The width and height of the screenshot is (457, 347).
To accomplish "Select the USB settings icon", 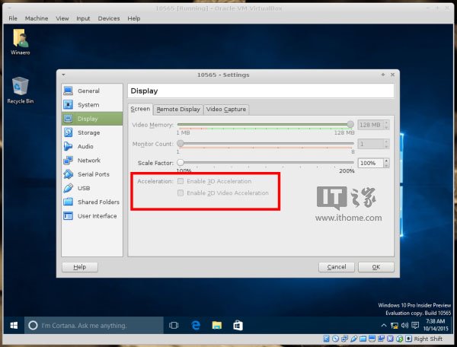I will point(69,188).
